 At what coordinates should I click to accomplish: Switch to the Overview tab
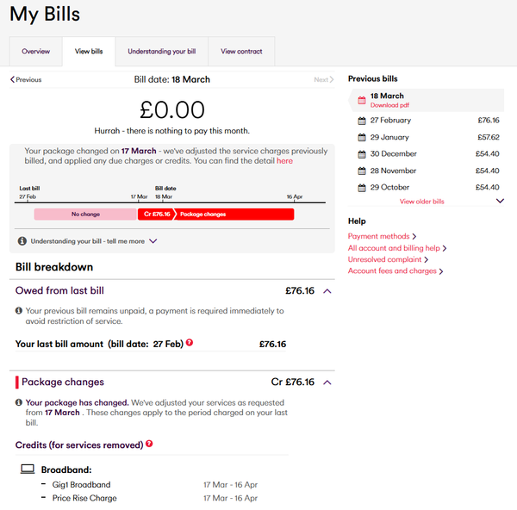(x=36, y=52)
